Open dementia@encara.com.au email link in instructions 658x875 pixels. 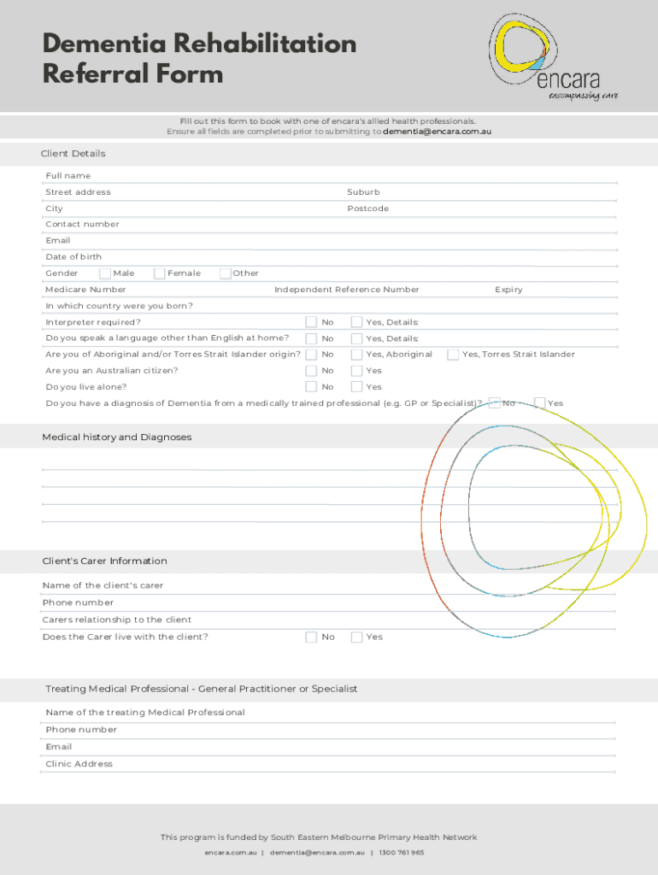click(x=437, y=132)
